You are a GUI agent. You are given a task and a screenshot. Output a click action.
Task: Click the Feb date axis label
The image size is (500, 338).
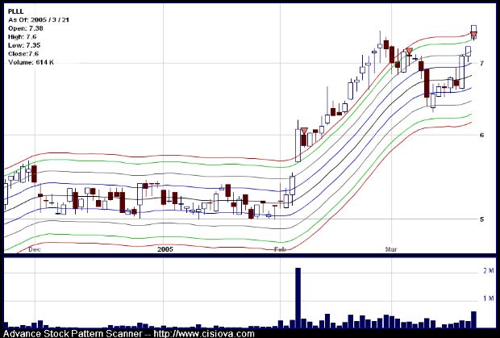(280, 249)
